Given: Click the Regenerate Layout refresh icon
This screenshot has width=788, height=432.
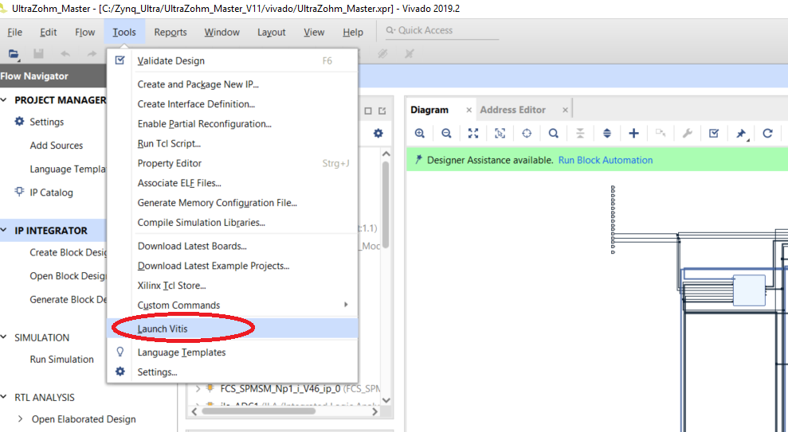Looking at the screenshot, I should [x=767, y=134].
